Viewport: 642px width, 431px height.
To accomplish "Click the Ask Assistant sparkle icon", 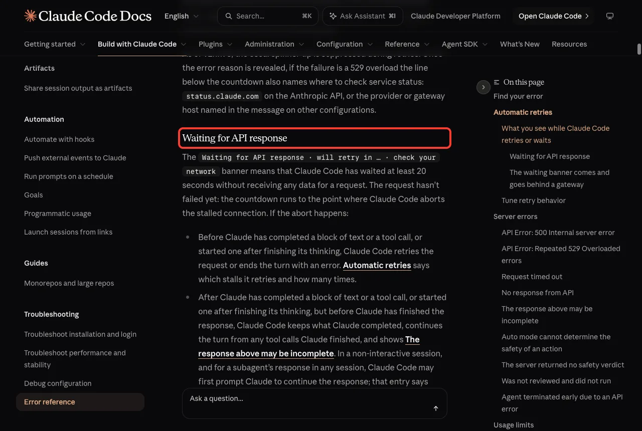I will (333, 16).
